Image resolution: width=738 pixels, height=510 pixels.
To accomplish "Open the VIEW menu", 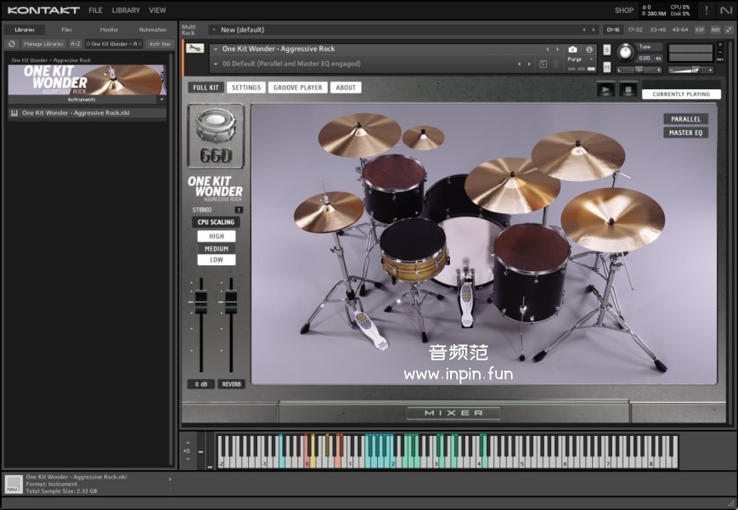I will [x=157, y=10].
